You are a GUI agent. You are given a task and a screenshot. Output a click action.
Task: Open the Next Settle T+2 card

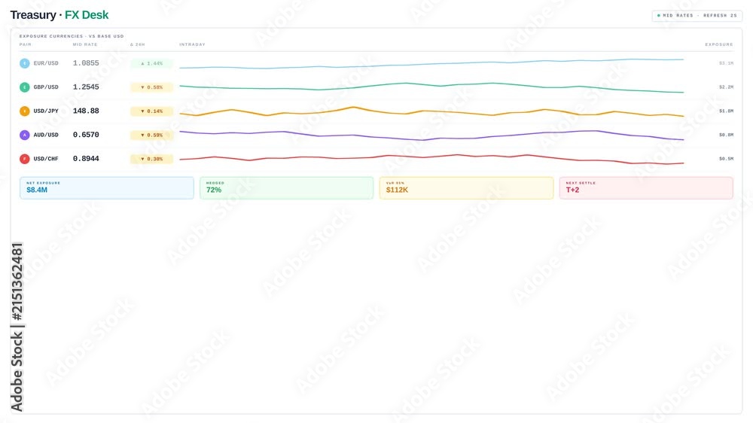(x=646, y=187)
